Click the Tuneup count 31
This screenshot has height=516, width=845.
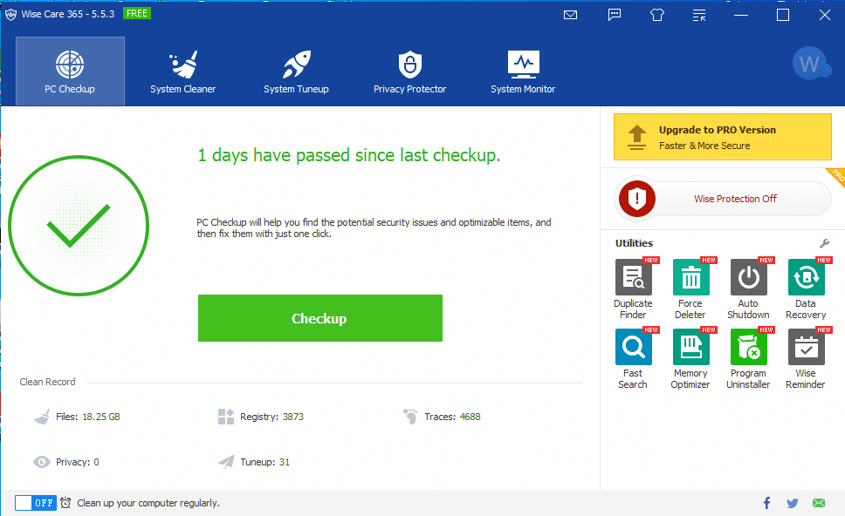tap(285, 462)
